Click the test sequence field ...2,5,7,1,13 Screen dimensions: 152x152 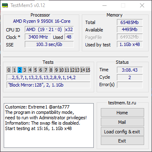pyautogui.click(x=48, y=77)
